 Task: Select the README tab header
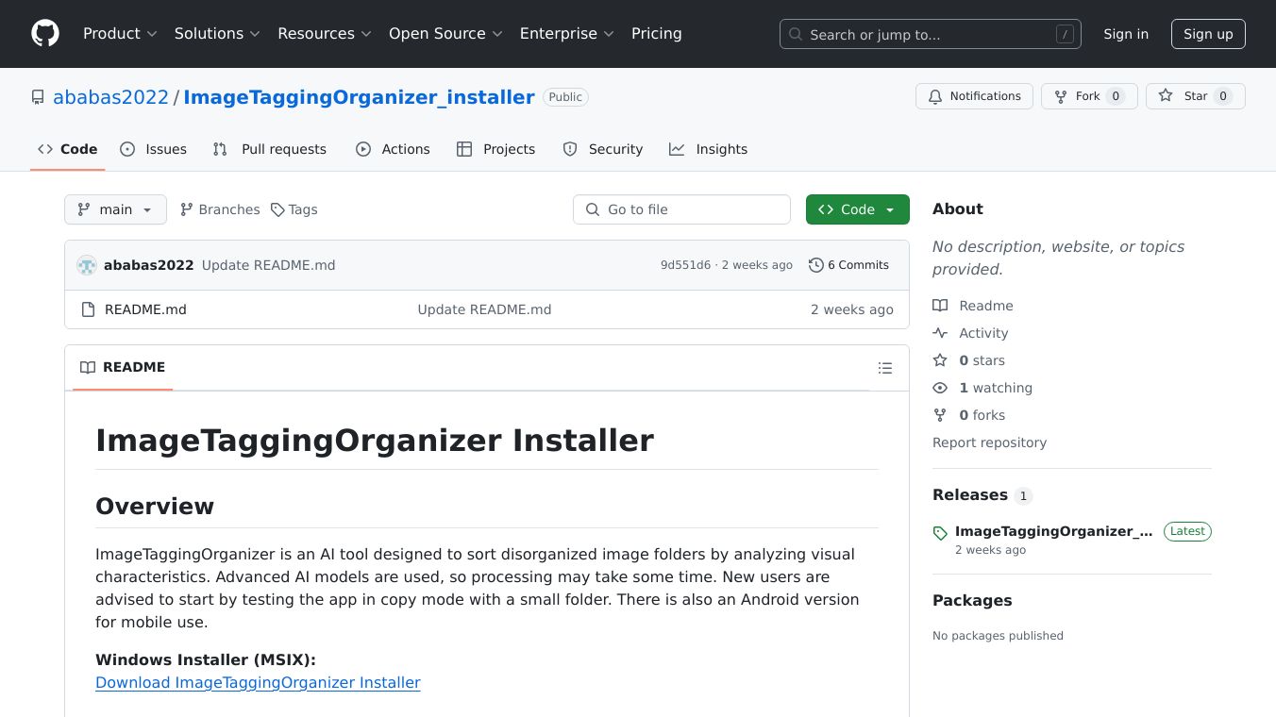tap(123, 367)
